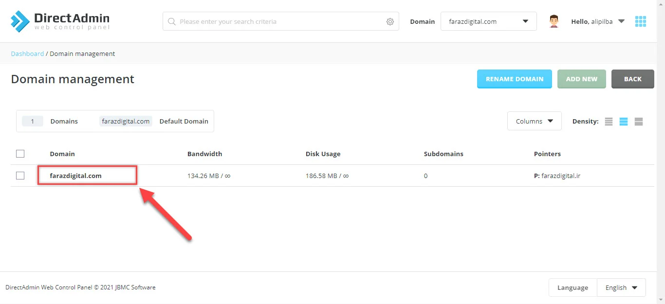The image size is (665, 304).
Task: Focus the search criteria input field
Action: point(280,21)
